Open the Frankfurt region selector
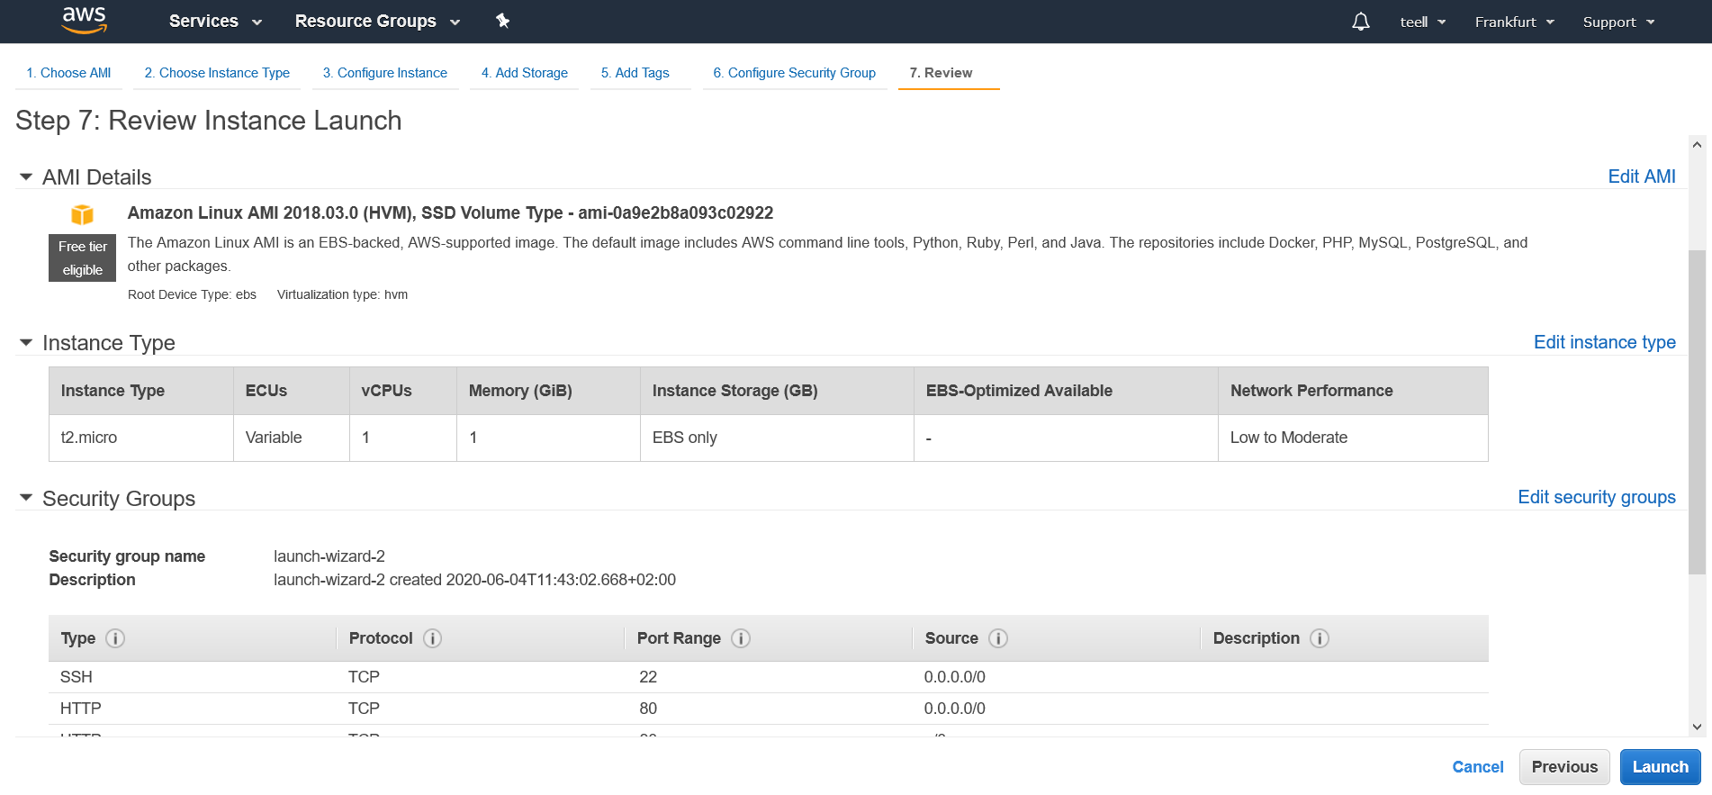Viewport: 1712px width, 795px height. pyautogui.click(x=1514, y=22)
